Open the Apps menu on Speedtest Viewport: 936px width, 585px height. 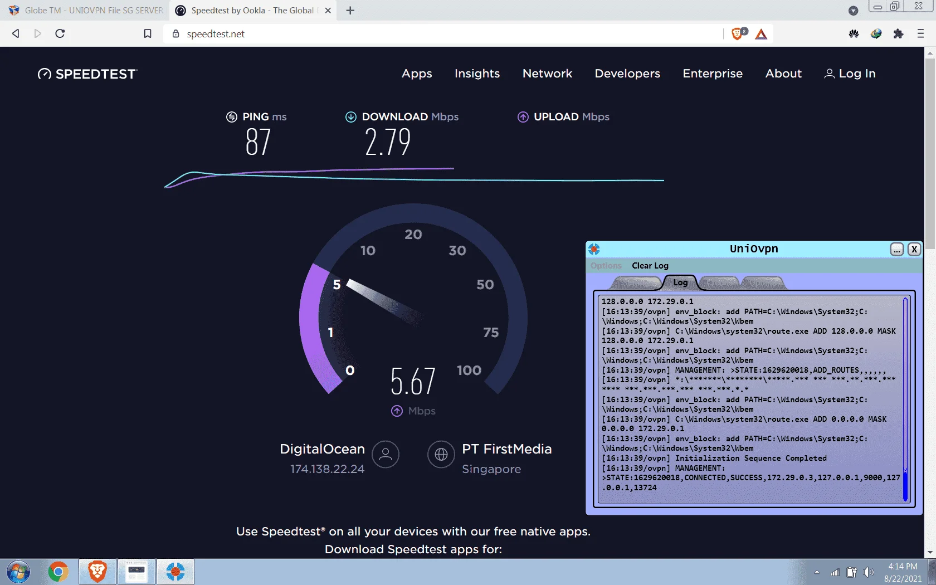[417, 74]
